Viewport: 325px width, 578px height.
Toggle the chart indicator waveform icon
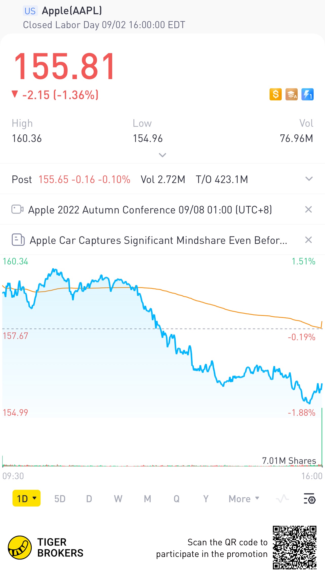(x=282, y=499)
